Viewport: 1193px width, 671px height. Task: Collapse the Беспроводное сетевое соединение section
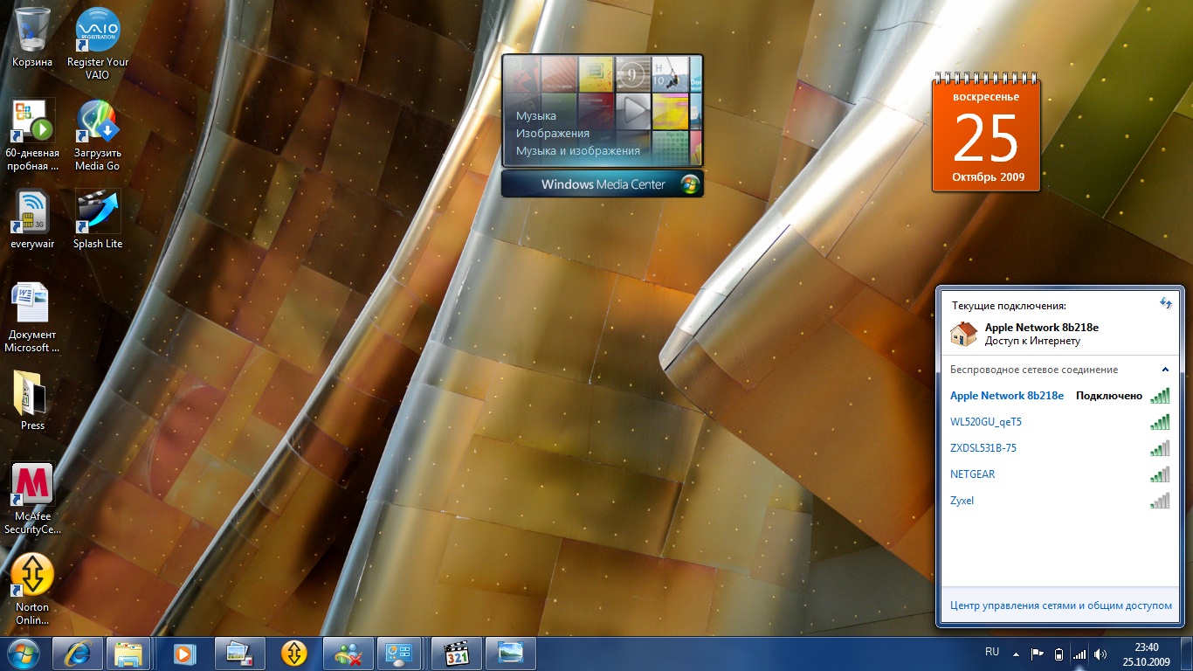[x=1165, y=370]
